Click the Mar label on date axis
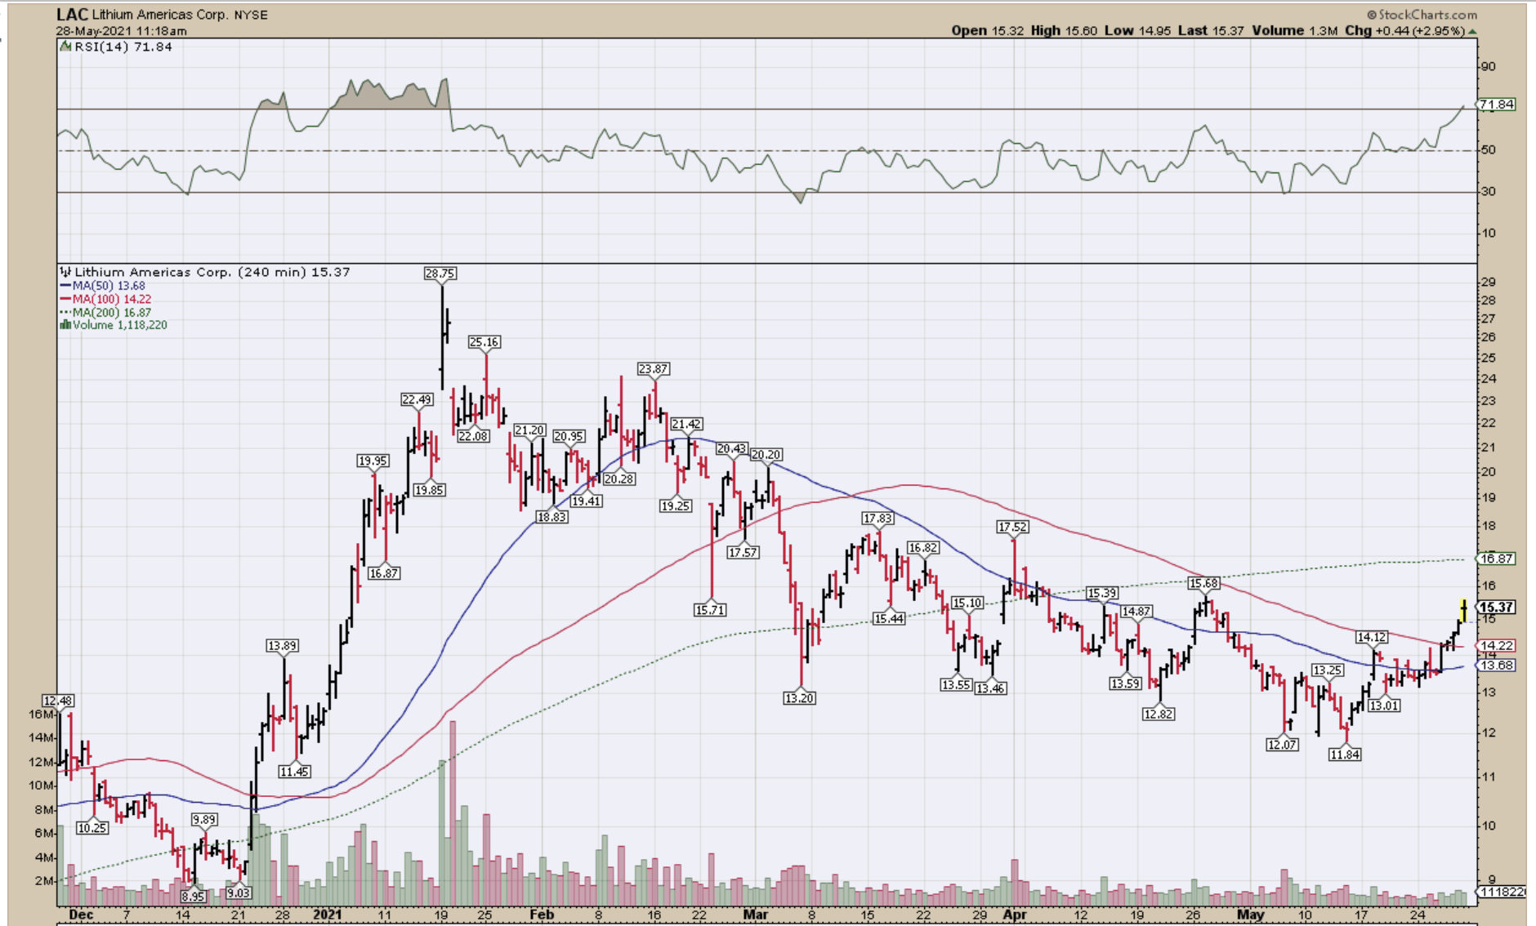Image resolution: width=1536 pixels, height=926 pixels. tap(755, 915)
